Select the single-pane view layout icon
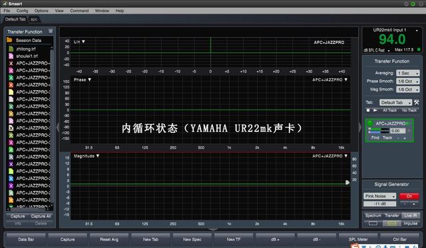 (373, 223)
